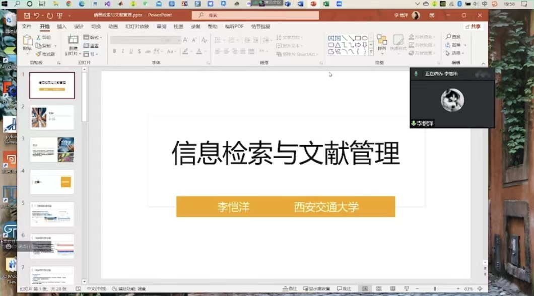The height and width of the screenshot is (296, 534).
Task: Clear all text formatting
Action: point(204,40)
